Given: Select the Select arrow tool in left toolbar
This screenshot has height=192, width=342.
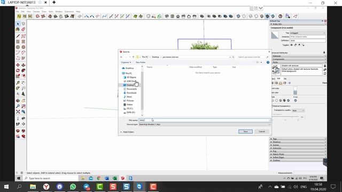Looking at the screenshot, I should coord(18,23).
